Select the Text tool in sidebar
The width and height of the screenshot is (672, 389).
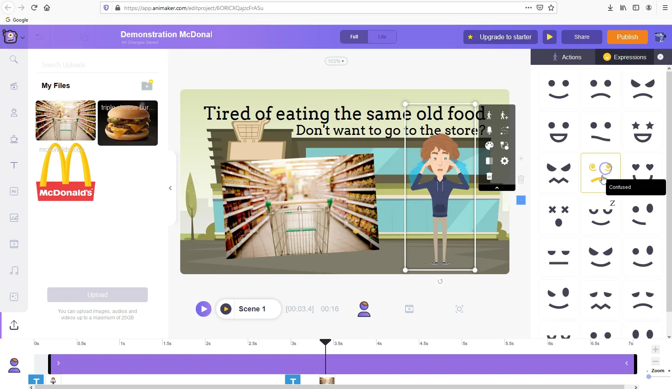pos(14,165)
